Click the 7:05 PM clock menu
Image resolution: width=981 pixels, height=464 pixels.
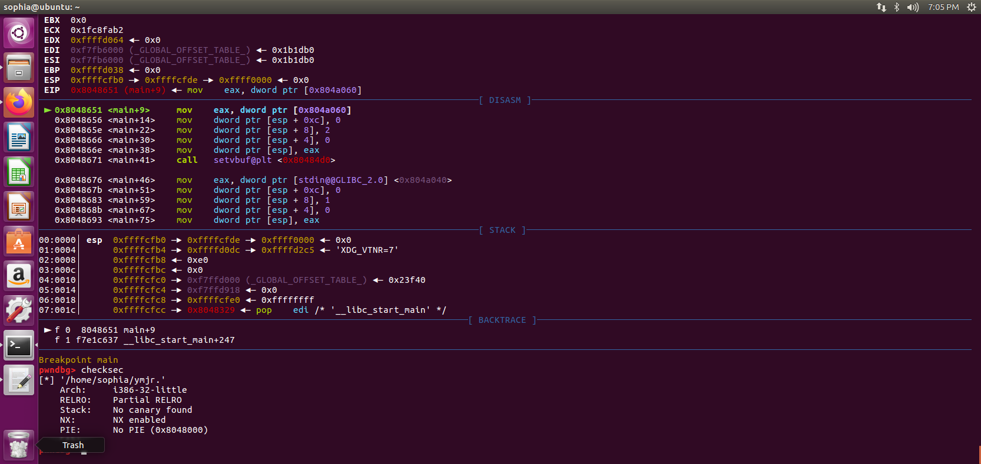(943, 7)
